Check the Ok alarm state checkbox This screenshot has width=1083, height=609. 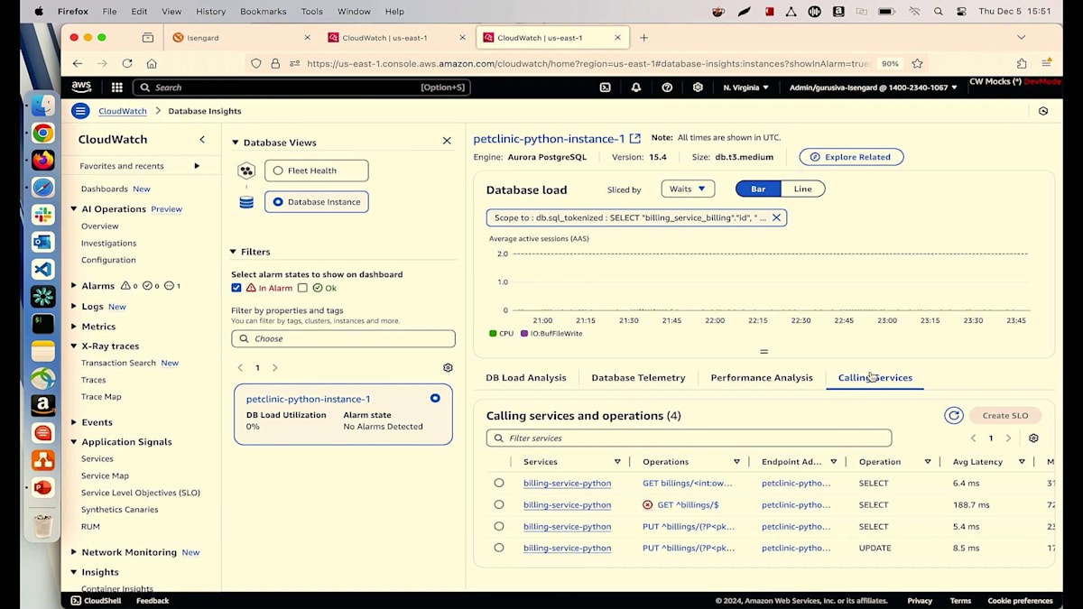302,288
